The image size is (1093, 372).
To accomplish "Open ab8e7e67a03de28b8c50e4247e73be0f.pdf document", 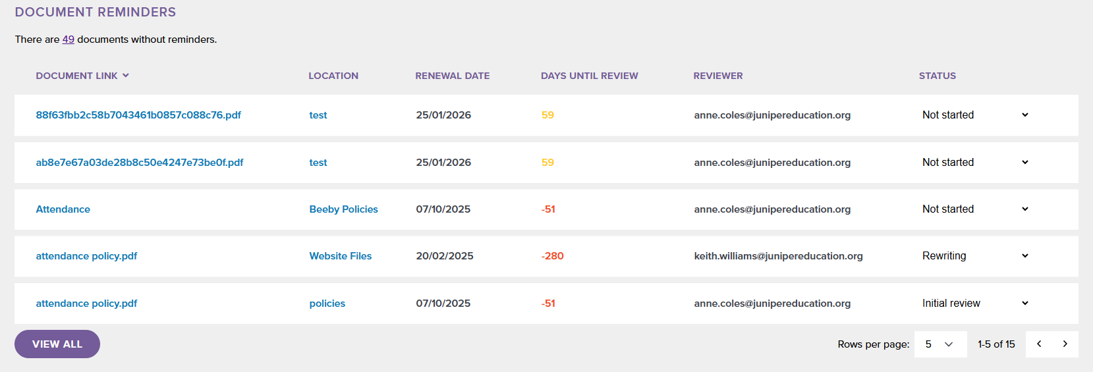I will point(140,163).
